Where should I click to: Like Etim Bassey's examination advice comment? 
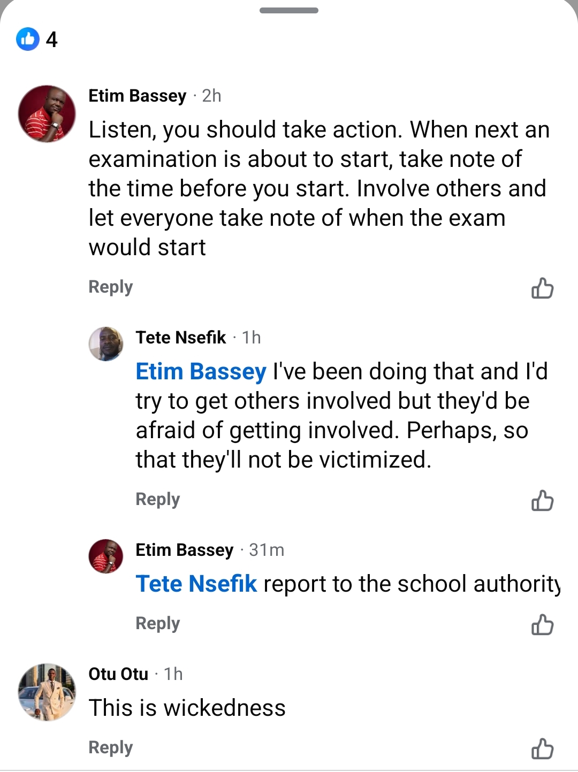[542, 288]
